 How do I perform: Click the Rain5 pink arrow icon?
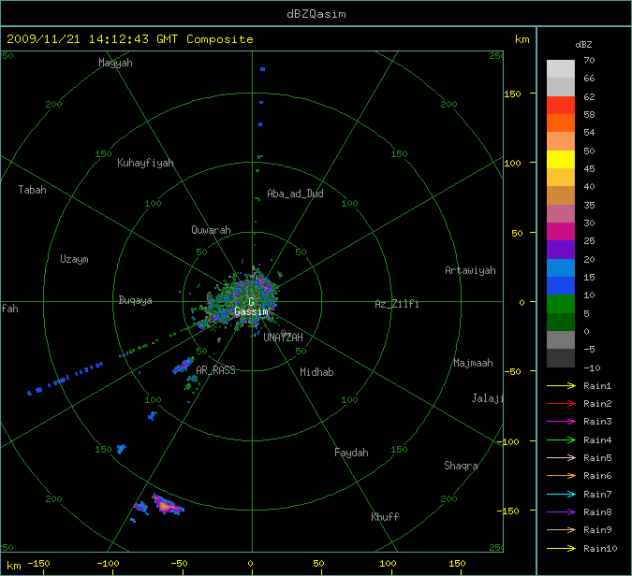click(x=561, y=457)
